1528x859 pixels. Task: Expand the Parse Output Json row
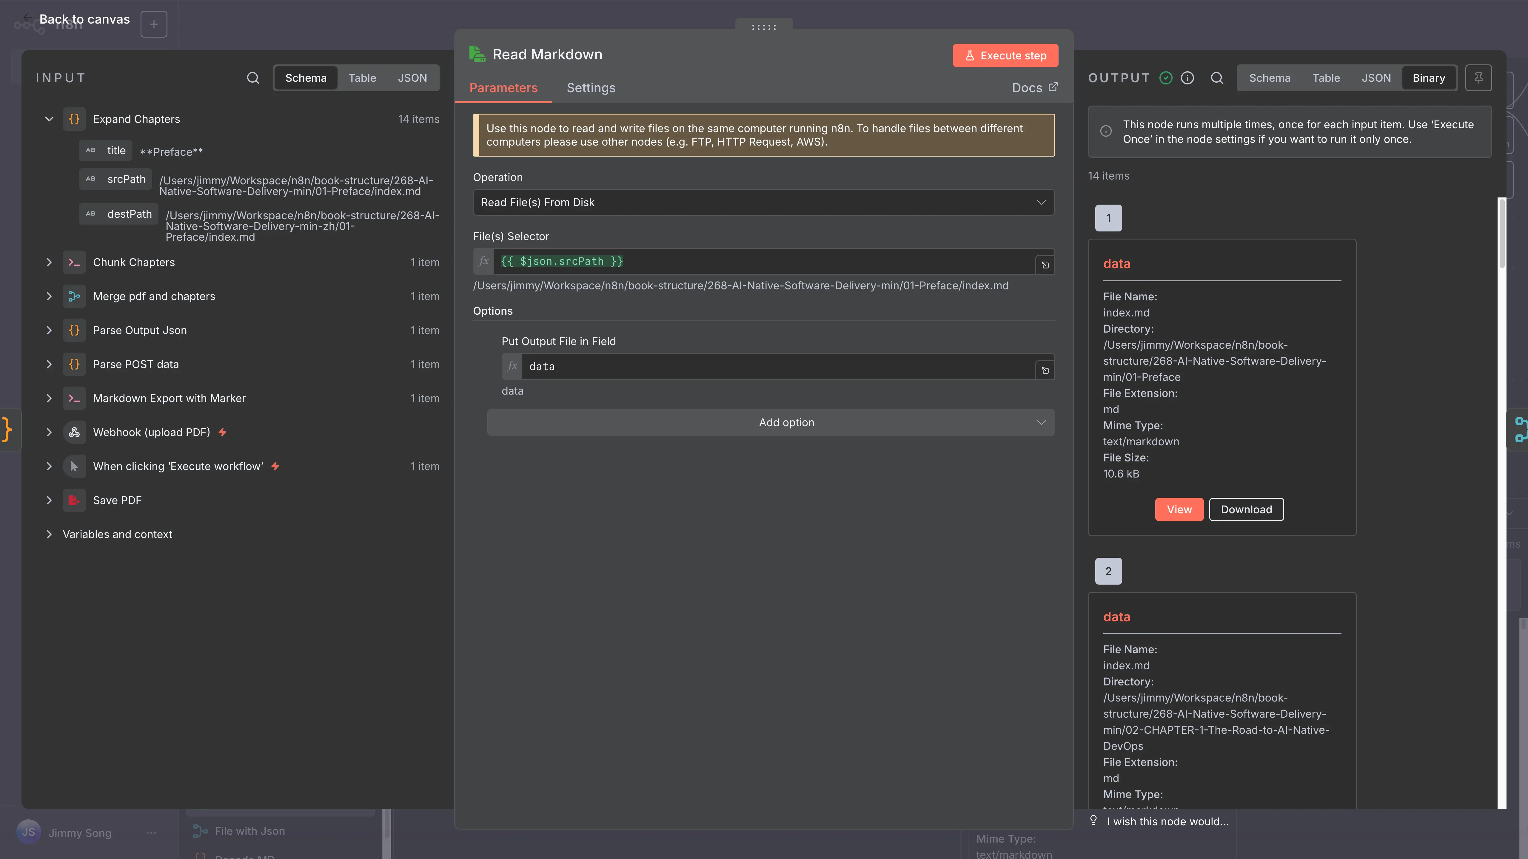tap(49, 330)
